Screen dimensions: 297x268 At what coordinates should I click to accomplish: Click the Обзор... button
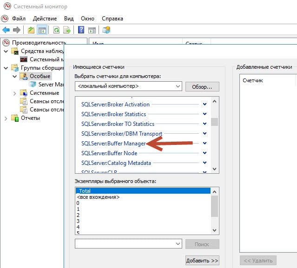(202, 87)
